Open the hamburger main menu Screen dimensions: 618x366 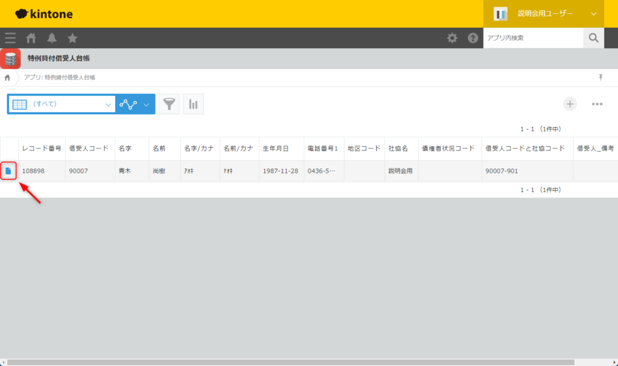(x=10, y=38)
